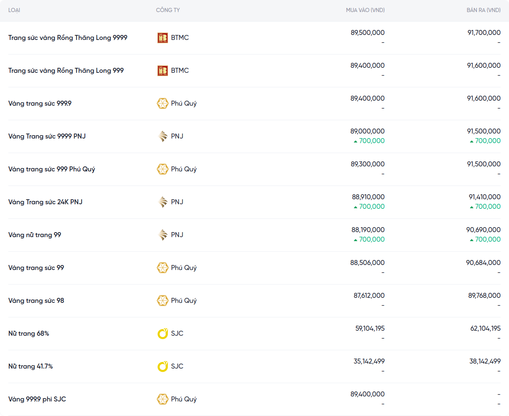Click the SJC logo in Nữ trang 41.7% row
The width and height of the screenshot is (509, 416).
162,366
